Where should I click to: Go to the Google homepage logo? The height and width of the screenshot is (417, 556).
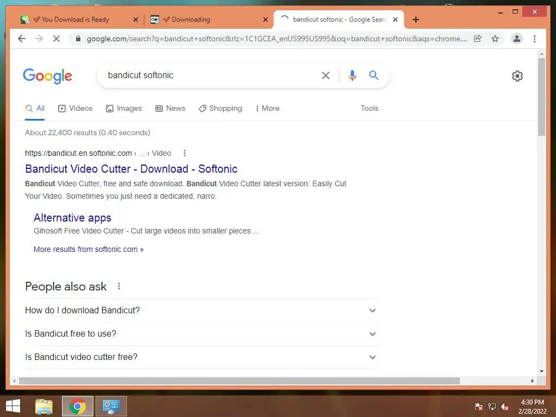point(48,76)
